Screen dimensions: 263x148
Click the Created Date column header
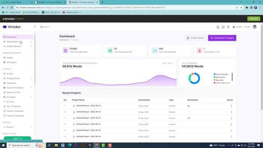tap(144, 100)
